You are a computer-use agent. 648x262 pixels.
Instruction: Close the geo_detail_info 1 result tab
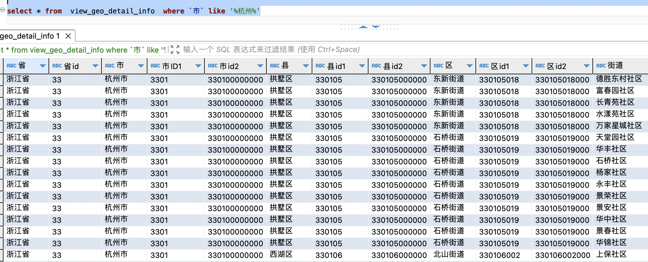click(x=68, y=36)
